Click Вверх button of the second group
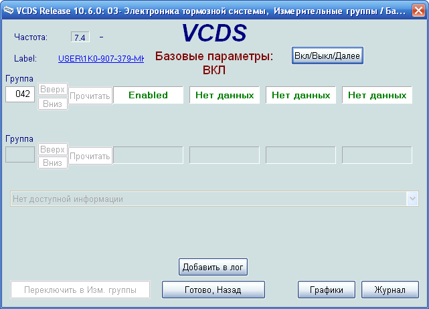The image size is (429, 309). point(52,149)
